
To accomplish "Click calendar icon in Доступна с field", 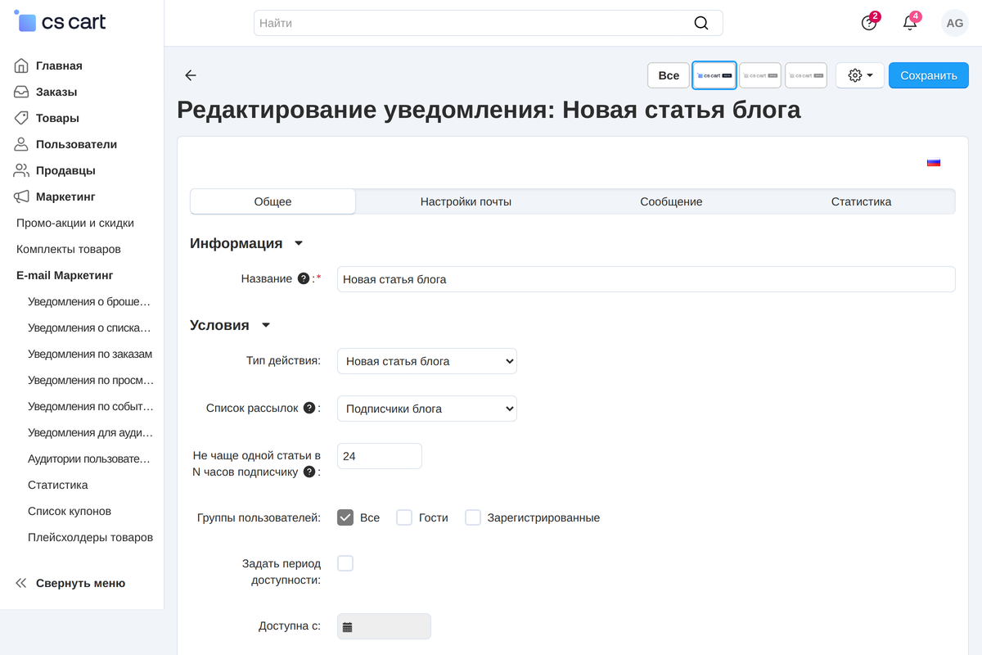I will [348, 627].
